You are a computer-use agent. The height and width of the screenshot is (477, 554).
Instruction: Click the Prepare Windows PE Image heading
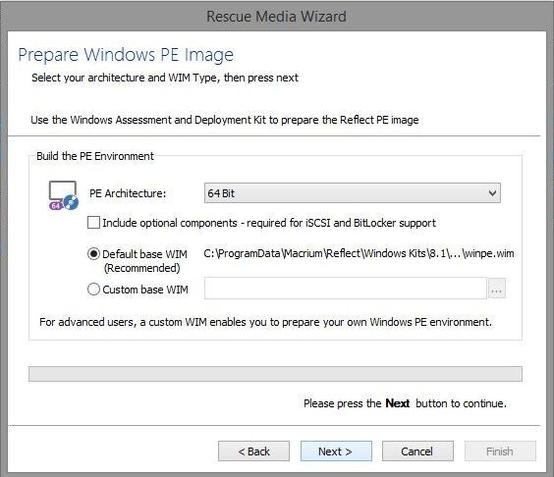(x=126, y=55)
